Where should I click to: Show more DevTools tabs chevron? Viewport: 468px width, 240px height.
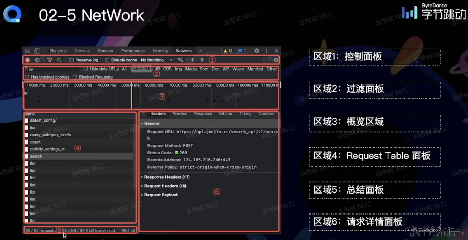200,51
